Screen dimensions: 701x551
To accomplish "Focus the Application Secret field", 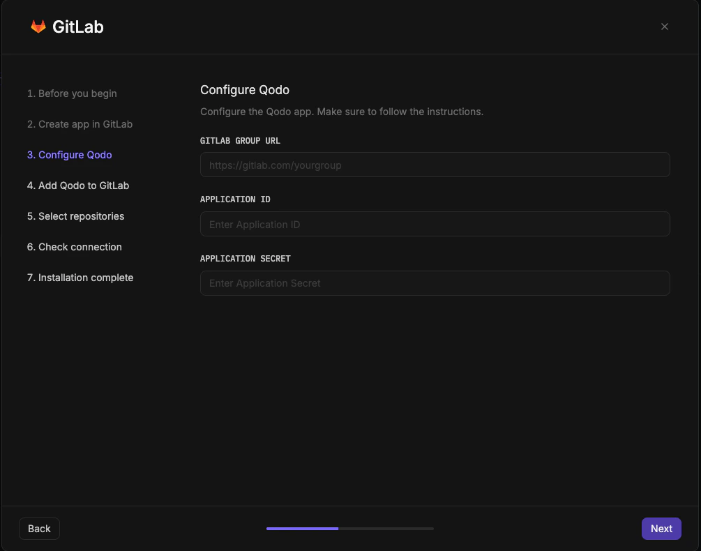I will [x=435, y=283].
